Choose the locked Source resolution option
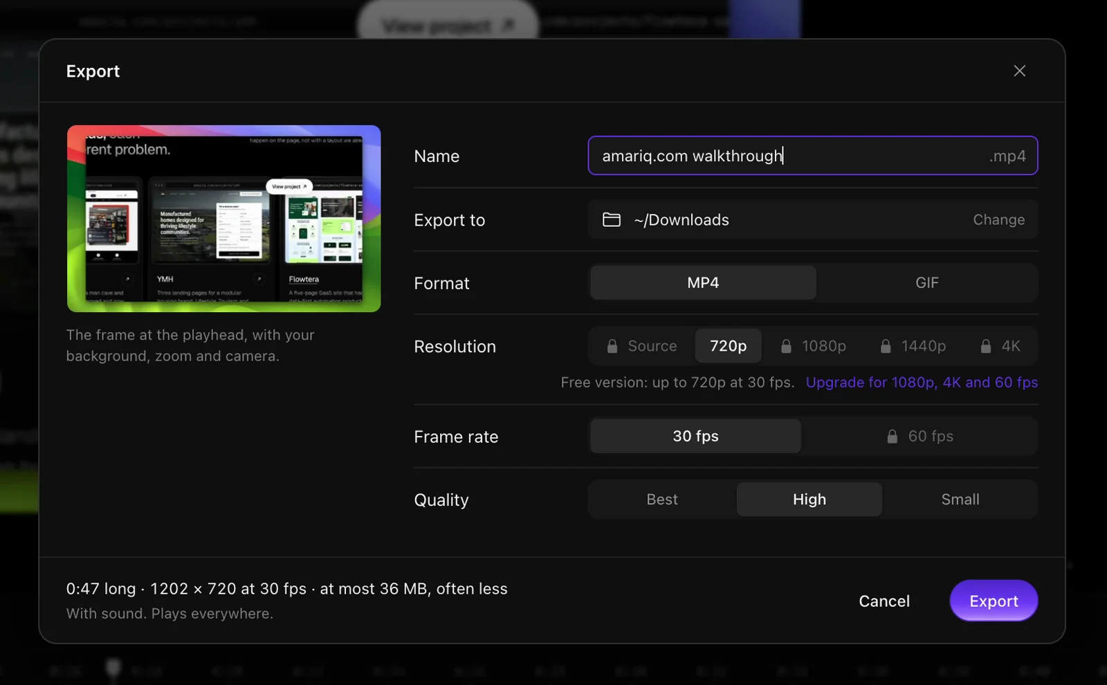The width and height of the screenshot is (1107, 685). [642, 346]
